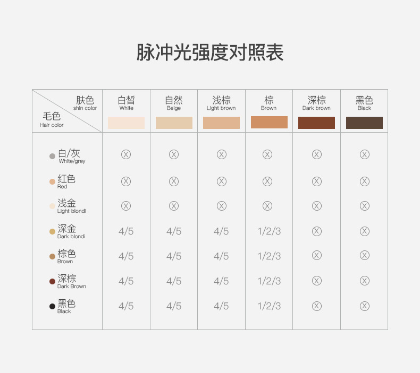
Task: Click X icon for Dark blondi hair, Black skin
Action: click(365, 231)
